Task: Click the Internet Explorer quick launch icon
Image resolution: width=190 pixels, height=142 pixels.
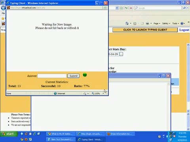Action: click(x=34, y=134)
